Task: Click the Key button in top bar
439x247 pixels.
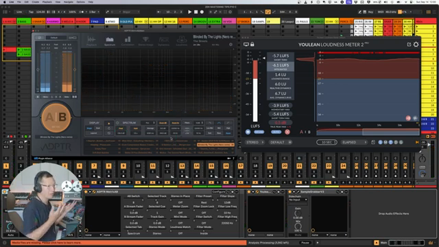Action: point(370,12)
